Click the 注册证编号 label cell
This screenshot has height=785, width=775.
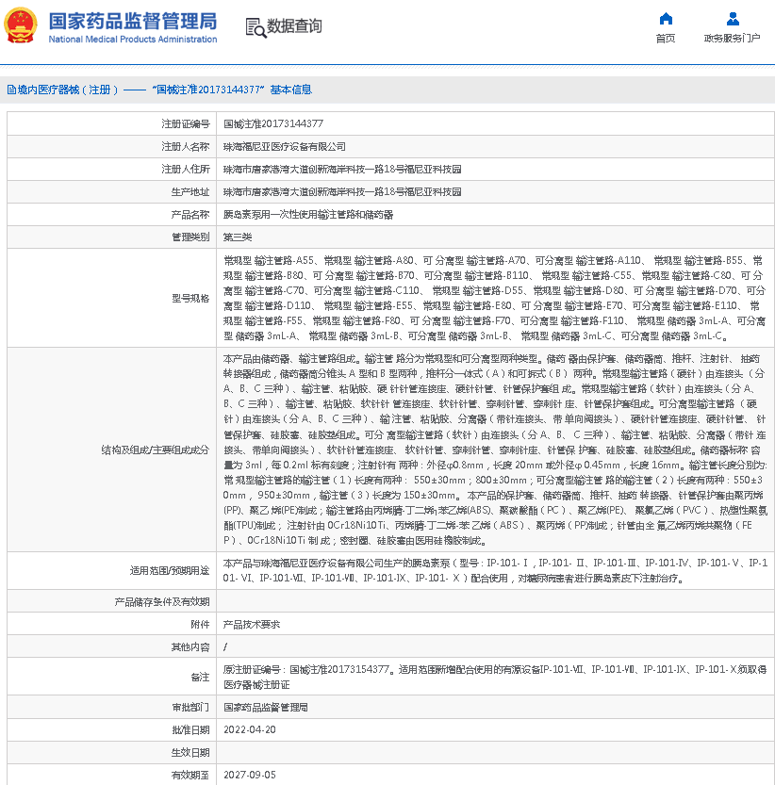111,123
